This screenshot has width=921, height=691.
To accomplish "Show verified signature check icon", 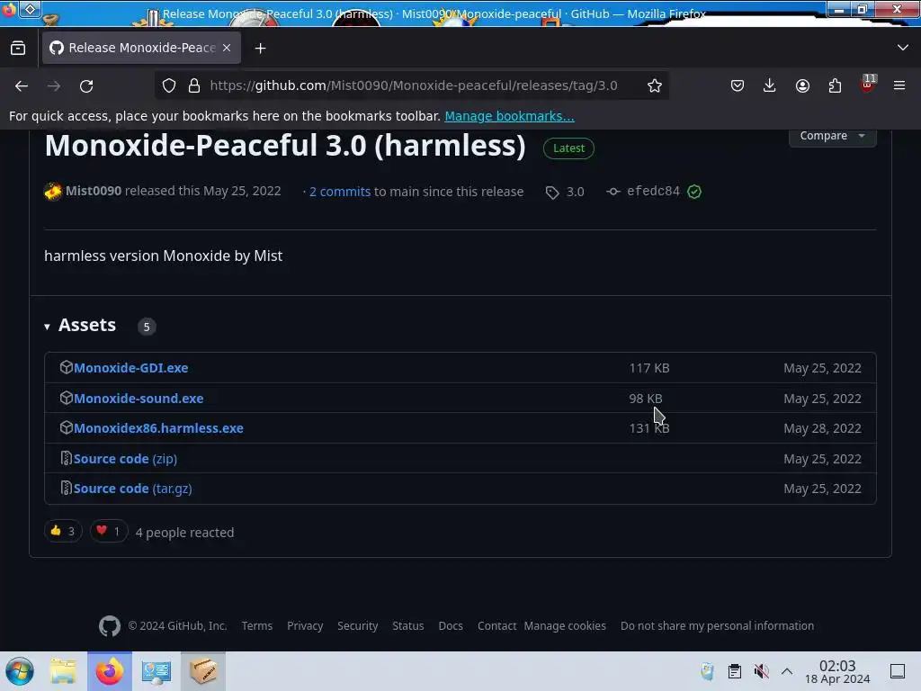I will pyautogui.click(x=694, y=192).
